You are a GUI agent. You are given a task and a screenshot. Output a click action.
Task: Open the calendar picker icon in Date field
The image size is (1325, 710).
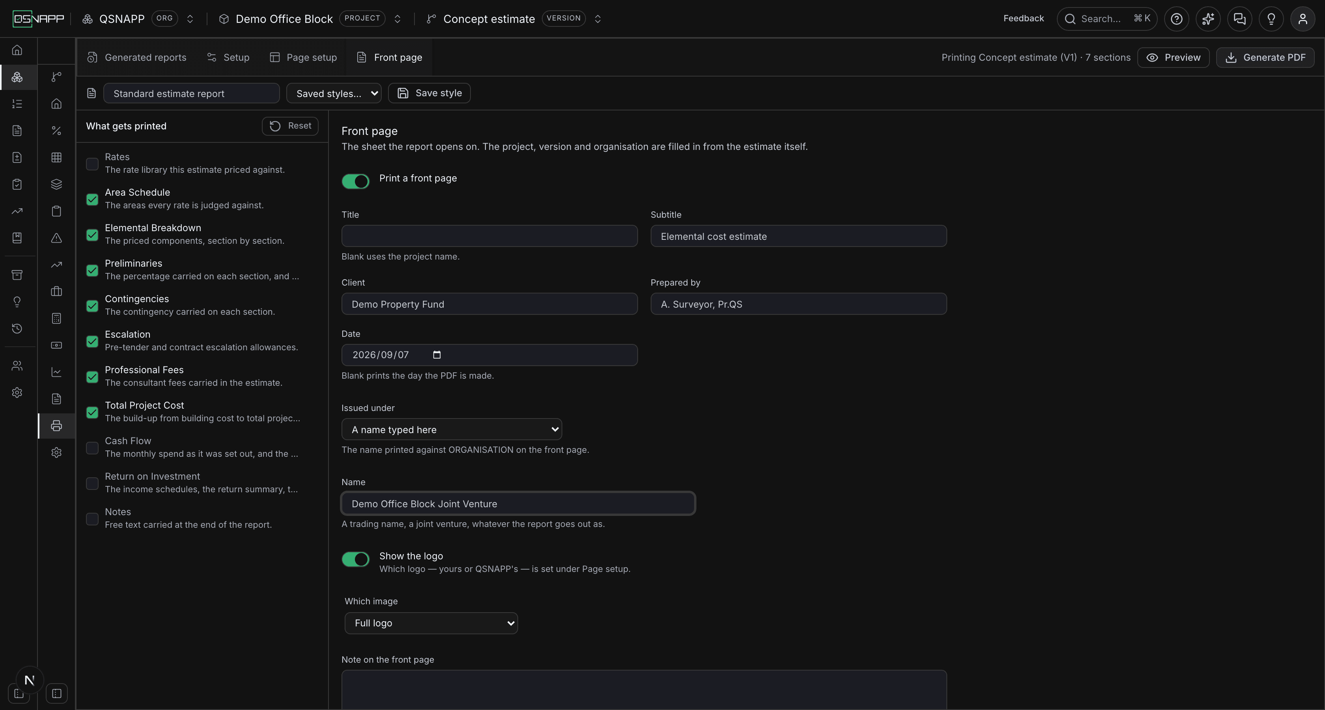(x=437, y=355)
